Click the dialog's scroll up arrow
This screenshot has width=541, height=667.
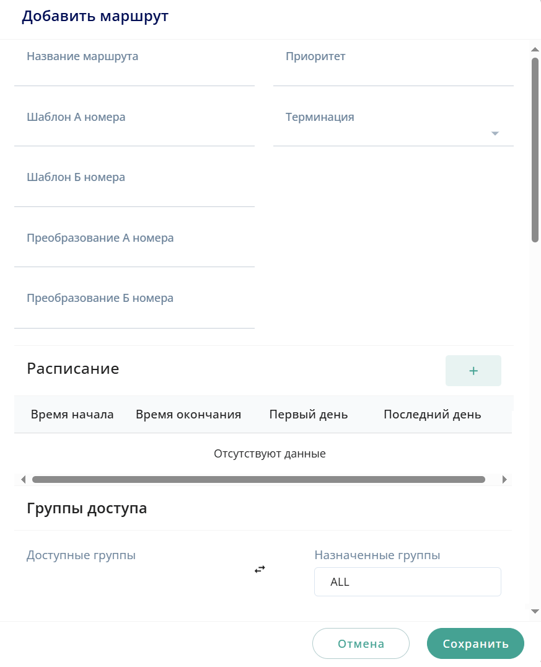535,49
